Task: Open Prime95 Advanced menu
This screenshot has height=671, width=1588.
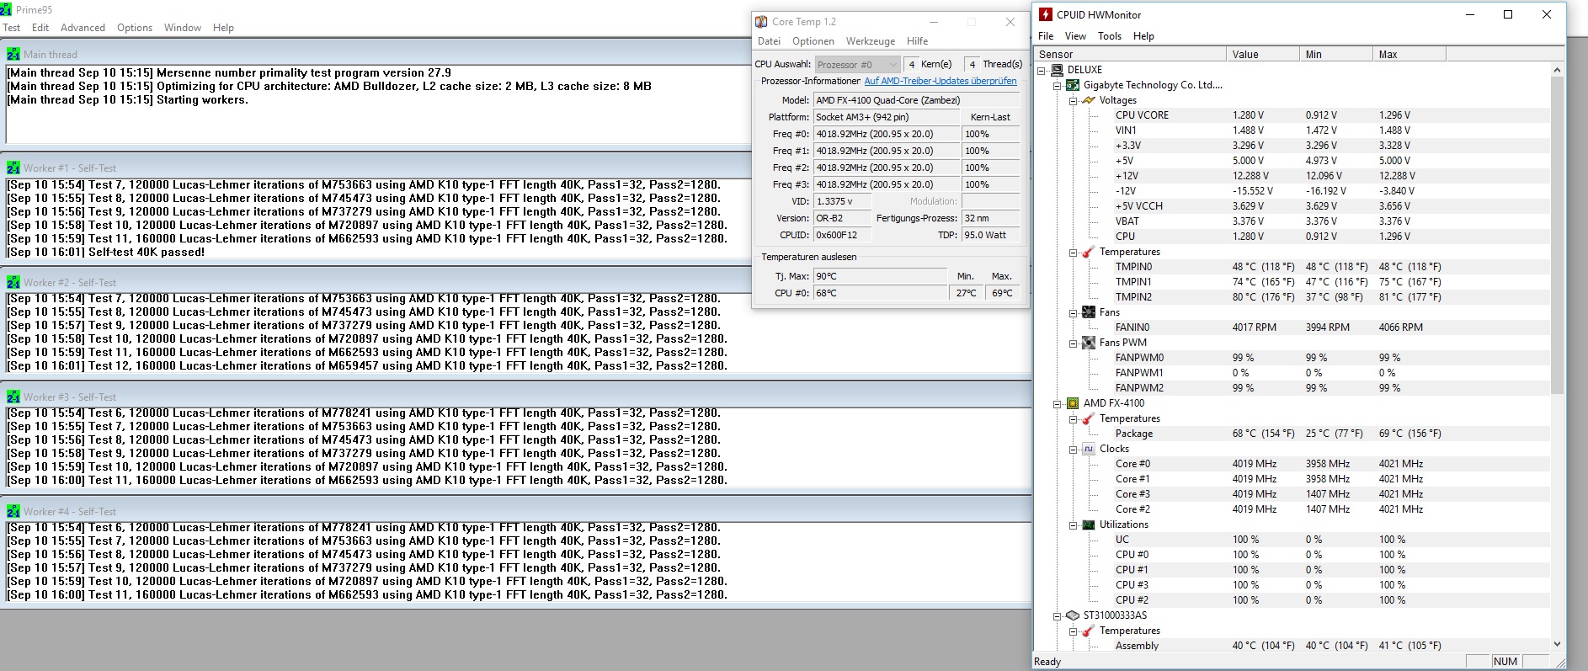Action: (83, 28)
